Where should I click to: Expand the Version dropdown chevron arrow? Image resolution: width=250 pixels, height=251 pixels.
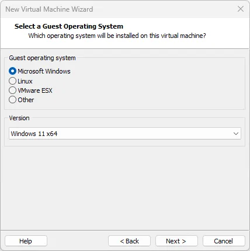[236, 134]
